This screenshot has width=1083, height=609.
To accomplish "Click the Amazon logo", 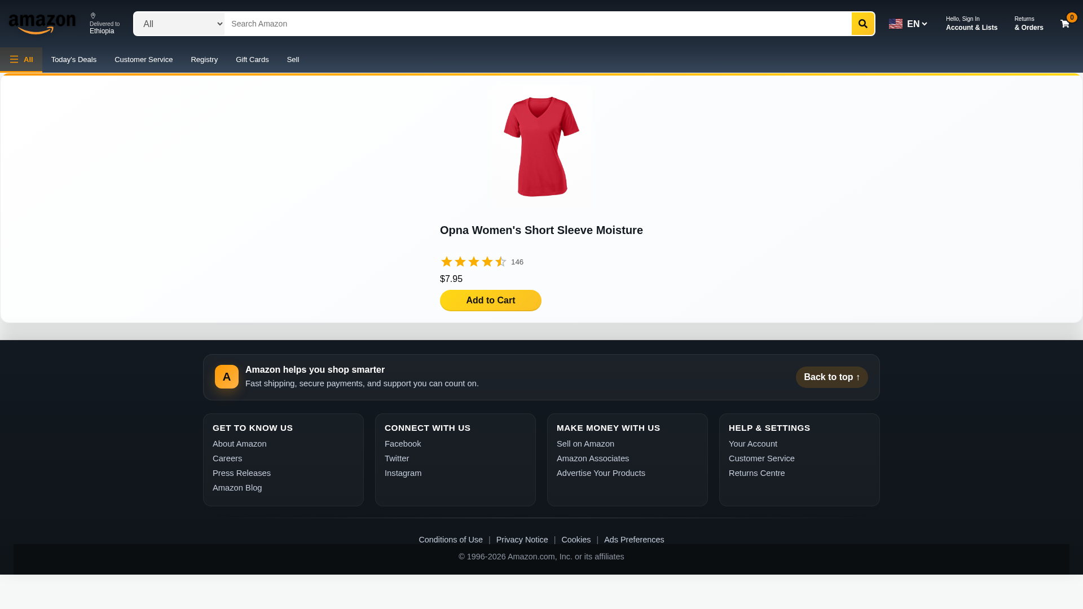I will [42, 24].
